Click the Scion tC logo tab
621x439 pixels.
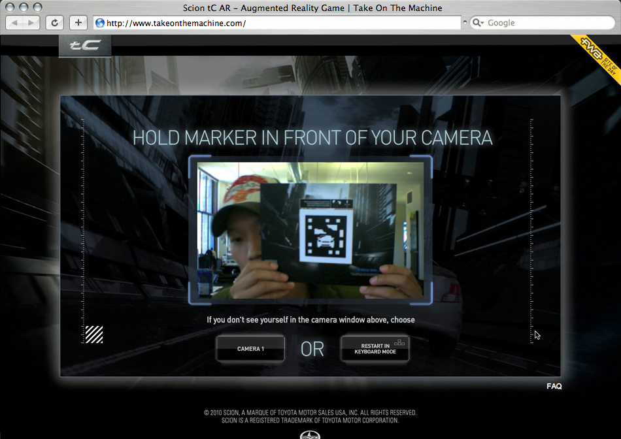click(85, 46)
